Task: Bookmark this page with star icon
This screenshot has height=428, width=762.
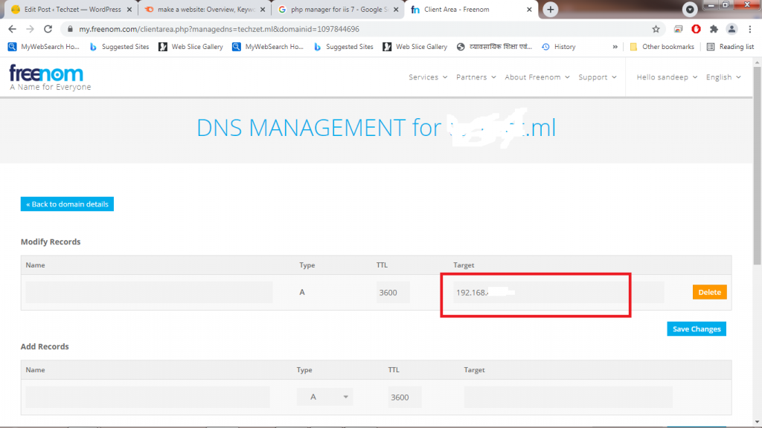Action: (656, 29)
